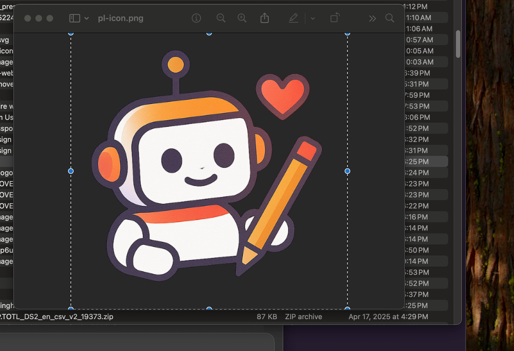514x351 pixels.
Task: Zoom out of the image
Action: (220, 18)
